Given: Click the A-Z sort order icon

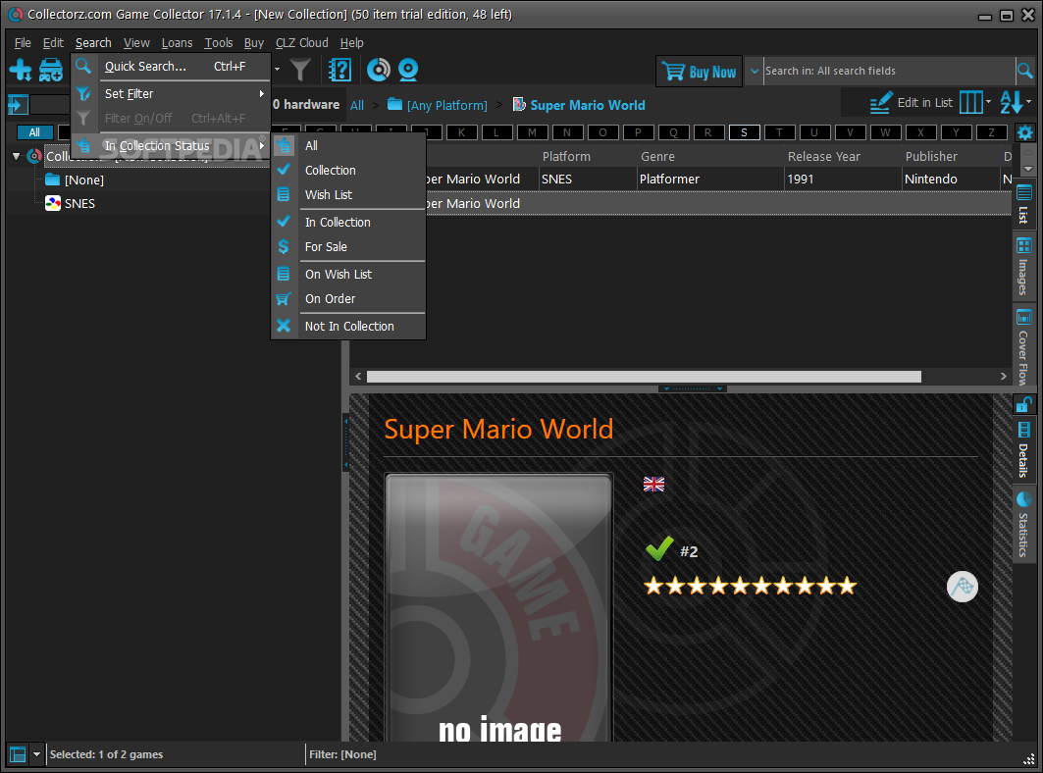Looking at the screenshot, I should [x=1011, y=102].
